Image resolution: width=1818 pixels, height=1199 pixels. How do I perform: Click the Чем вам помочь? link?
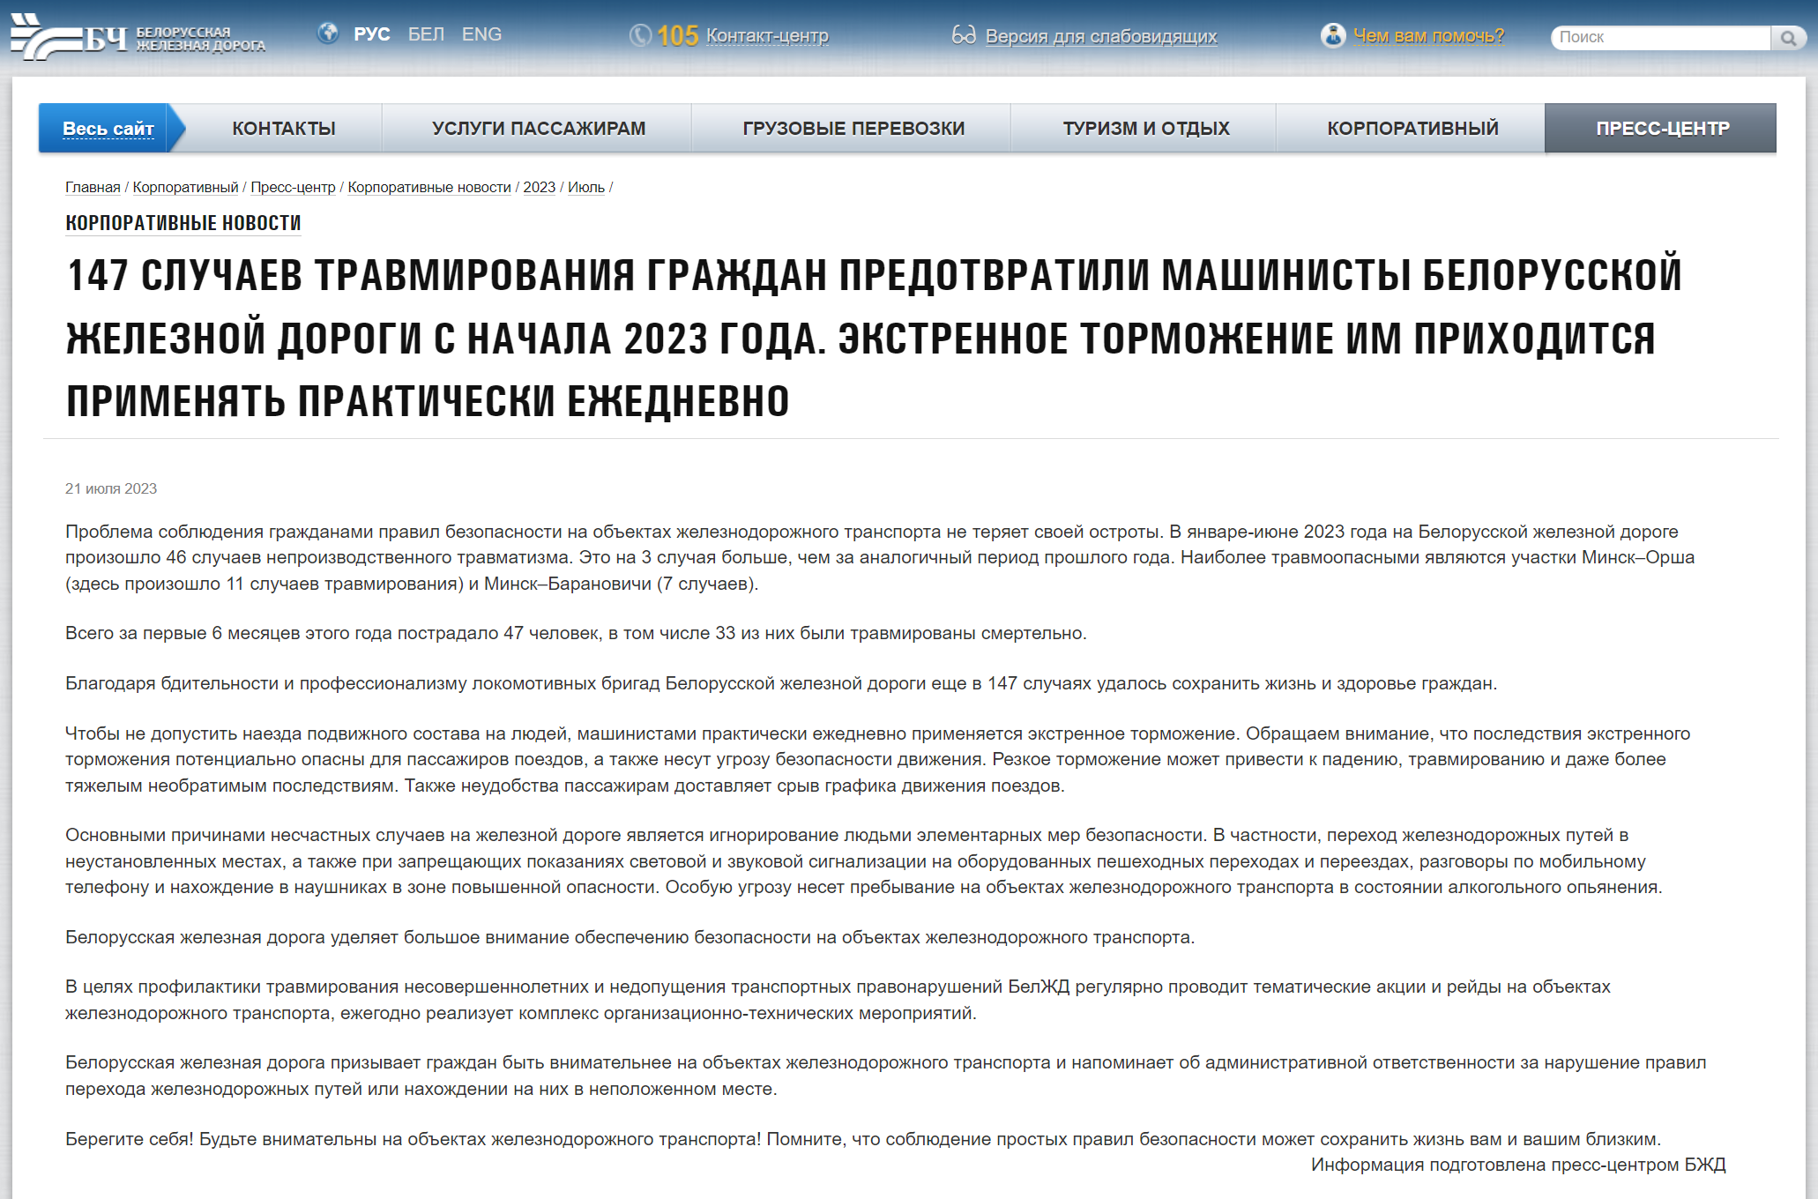[x=1428, y=36]
